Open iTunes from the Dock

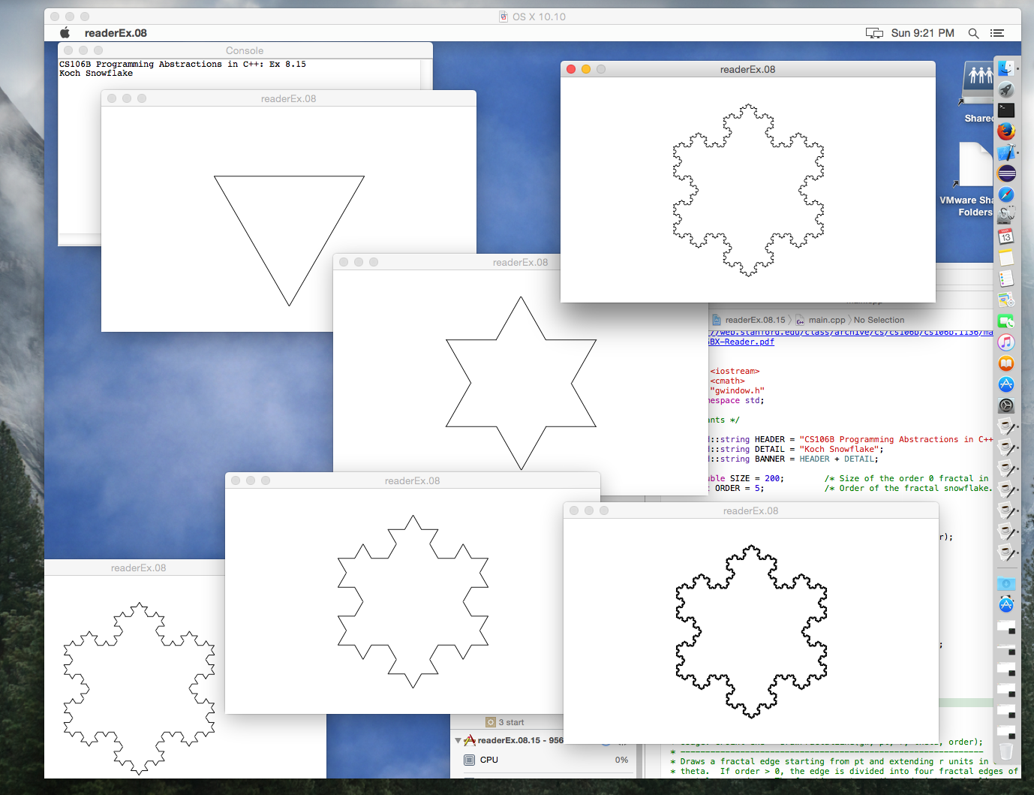coord(1006,342)
